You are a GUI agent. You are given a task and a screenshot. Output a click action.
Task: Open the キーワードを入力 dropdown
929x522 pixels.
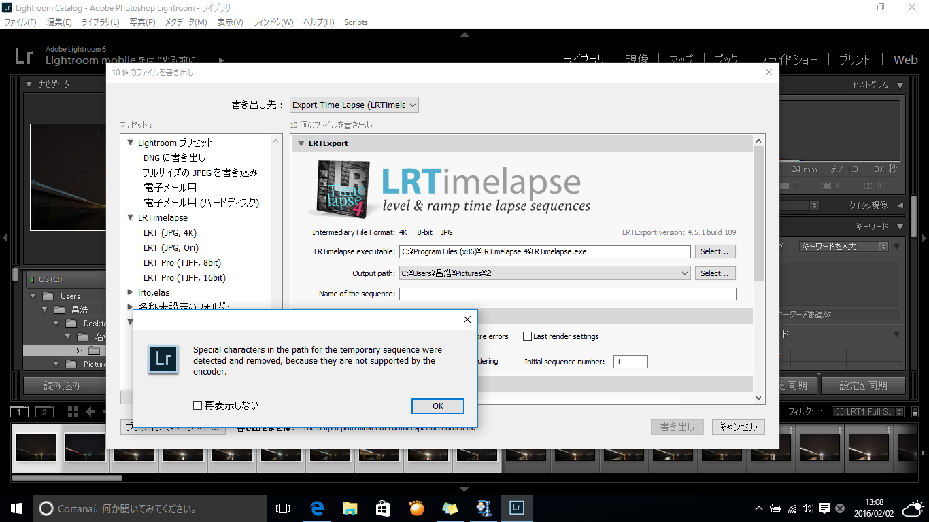[x=844, y=247]
